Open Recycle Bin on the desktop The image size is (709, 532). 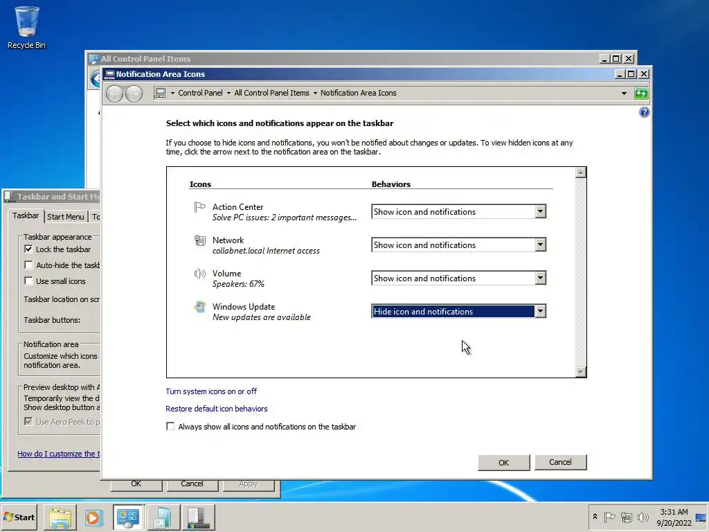(x=27, y=27)
